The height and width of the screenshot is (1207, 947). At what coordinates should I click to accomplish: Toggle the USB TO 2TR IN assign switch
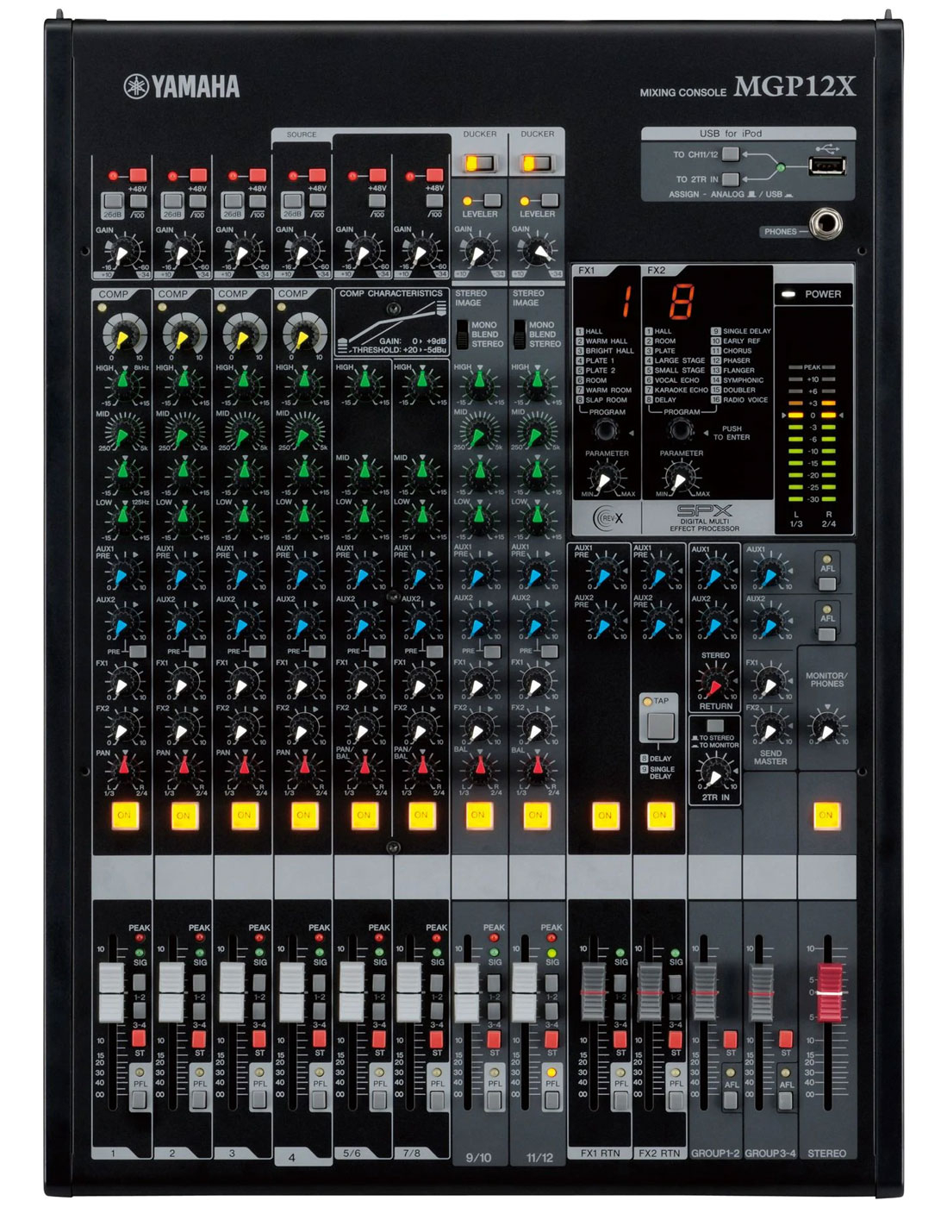(x=731, y=179)
